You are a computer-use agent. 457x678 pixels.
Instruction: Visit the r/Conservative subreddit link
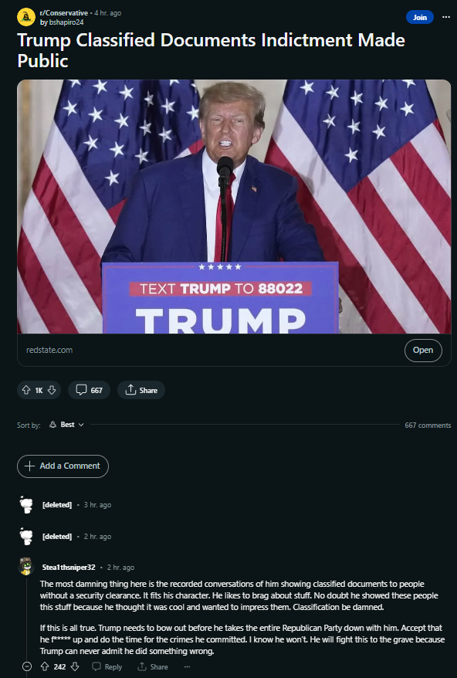tap(63, 13)
